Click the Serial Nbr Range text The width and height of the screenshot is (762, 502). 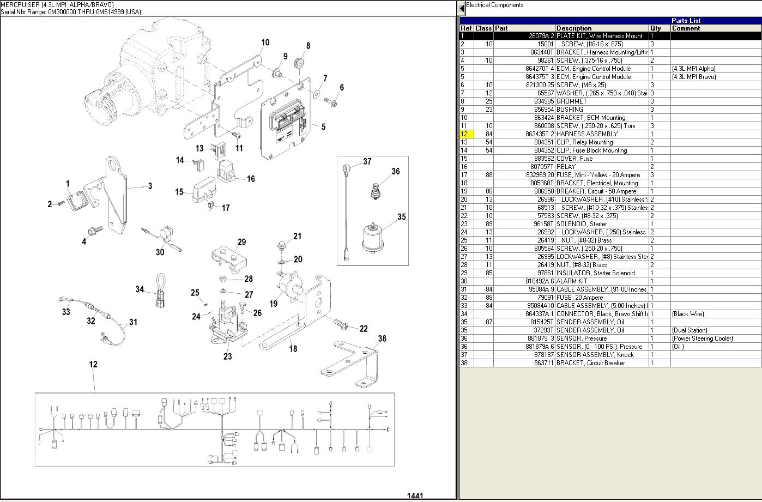pos(71,12)
